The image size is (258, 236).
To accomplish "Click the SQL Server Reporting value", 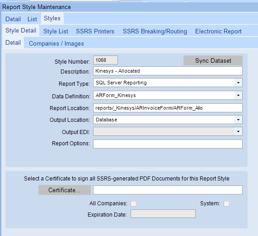I will pos(121,83).
